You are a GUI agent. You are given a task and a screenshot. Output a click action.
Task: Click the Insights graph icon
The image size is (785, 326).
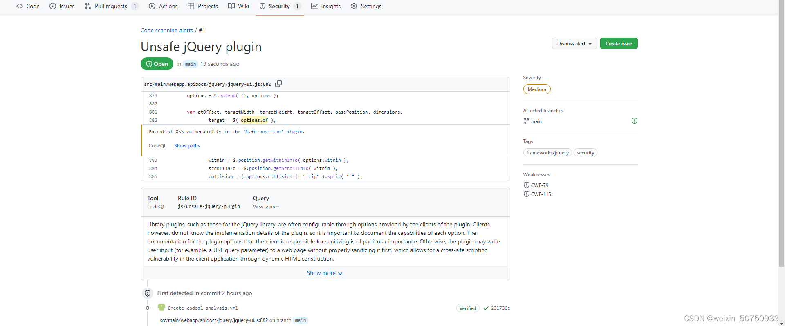tap(314, 6)
